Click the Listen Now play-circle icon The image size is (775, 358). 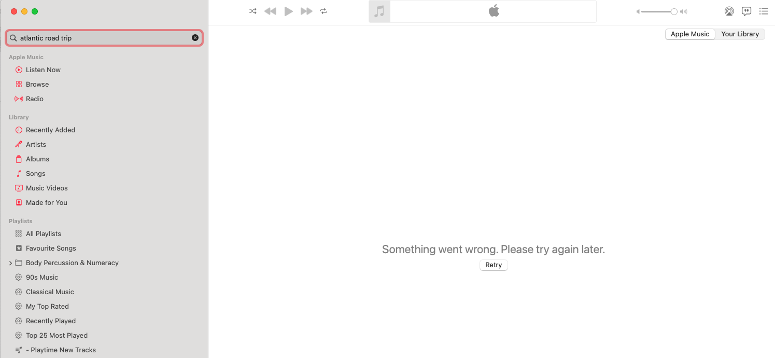[19, 70]
